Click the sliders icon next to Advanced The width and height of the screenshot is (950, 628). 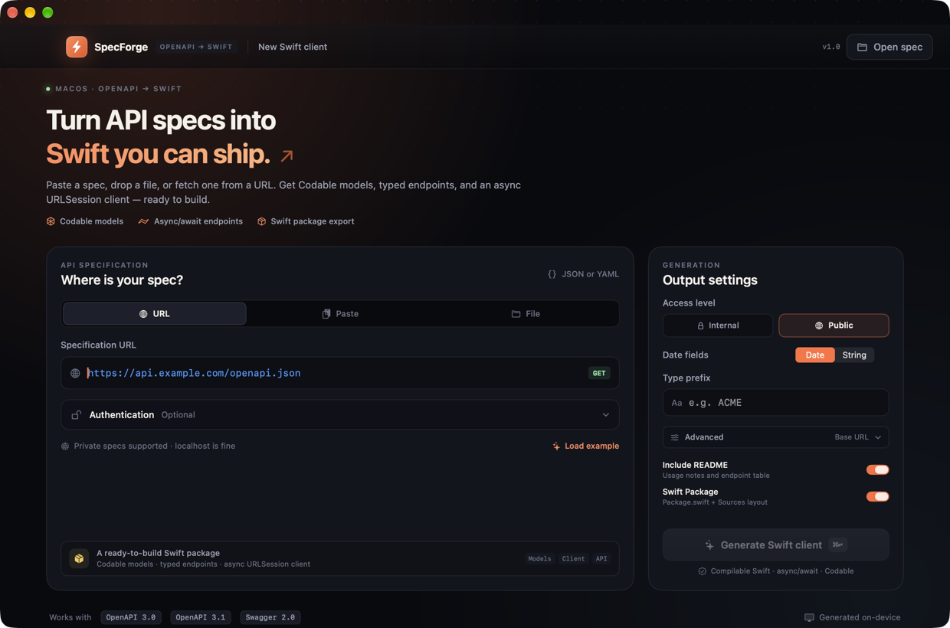coord(674,437)
